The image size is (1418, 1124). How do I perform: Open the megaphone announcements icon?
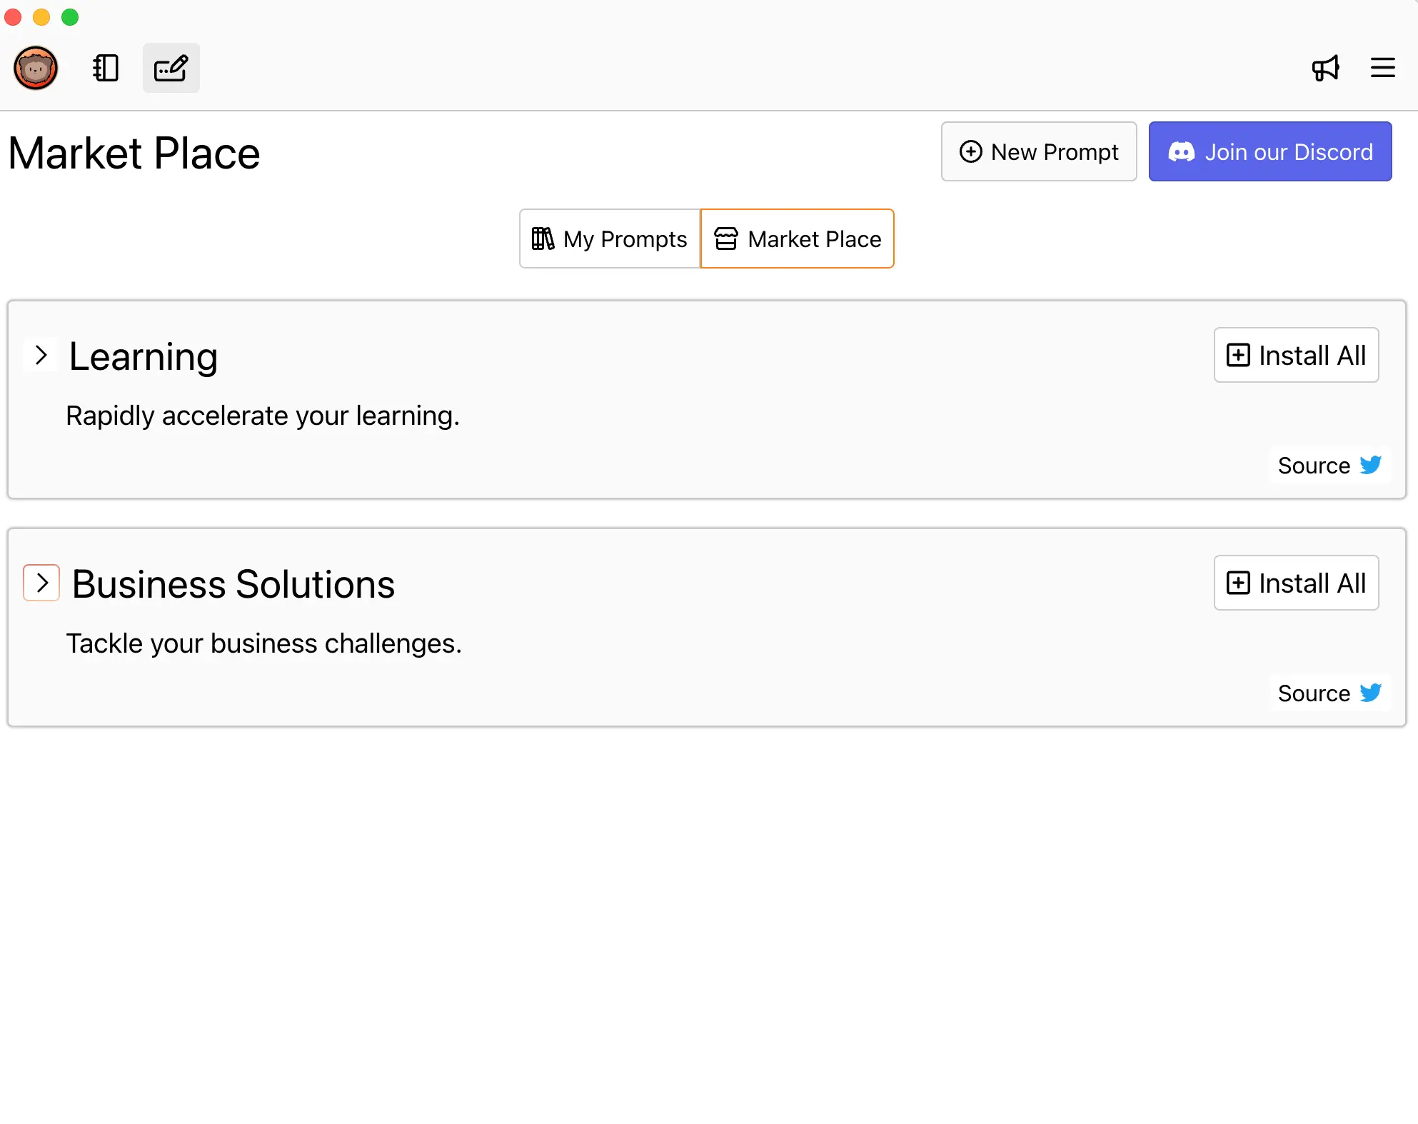pyautogui.click(x=1326, y=68)
